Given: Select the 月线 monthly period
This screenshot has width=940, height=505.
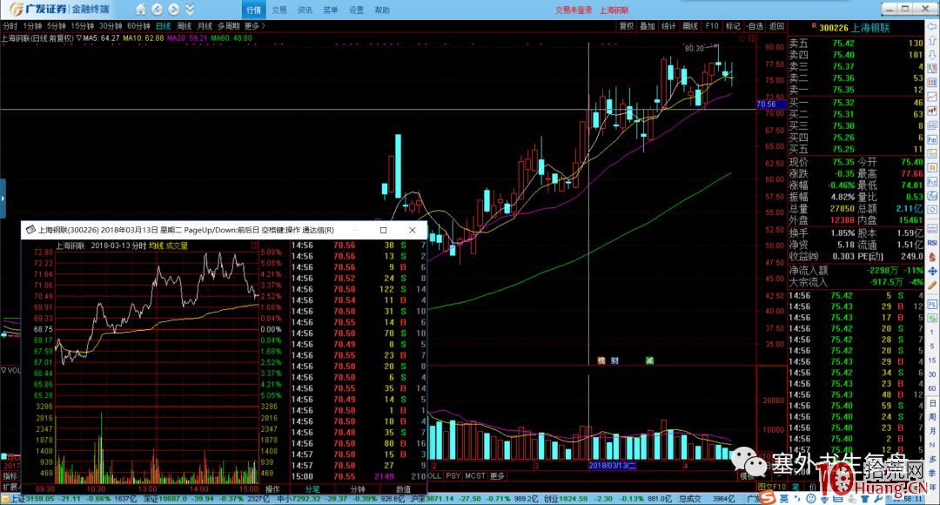Looking at the screenshot, I should tap(205, 26).
